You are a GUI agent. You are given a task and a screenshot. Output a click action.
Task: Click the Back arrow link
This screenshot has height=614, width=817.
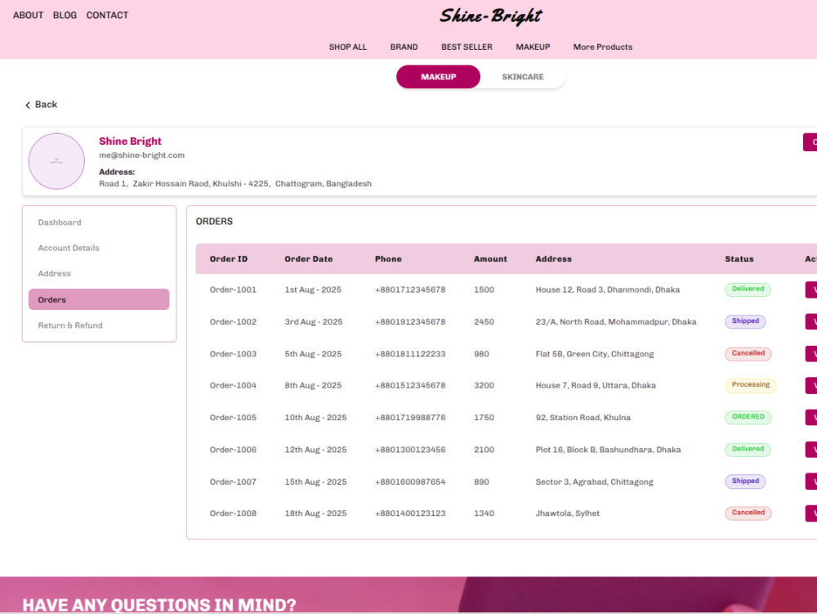pyautogui.click(x=41, y=105)
